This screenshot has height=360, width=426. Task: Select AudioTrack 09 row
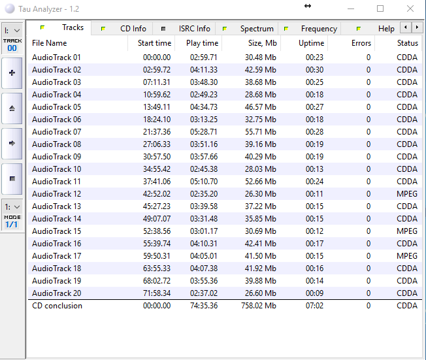point(225,157)
